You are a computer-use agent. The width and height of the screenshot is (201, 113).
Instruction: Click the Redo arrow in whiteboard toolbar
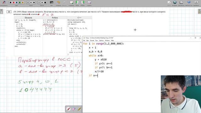pyautogui.click(x=64, y=3)
